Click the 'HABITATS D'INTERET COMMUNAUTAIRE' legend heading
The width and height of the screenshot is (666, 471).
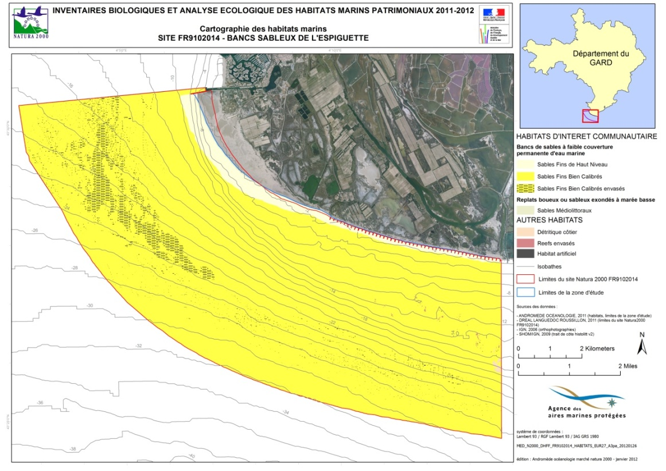[587, 137]
